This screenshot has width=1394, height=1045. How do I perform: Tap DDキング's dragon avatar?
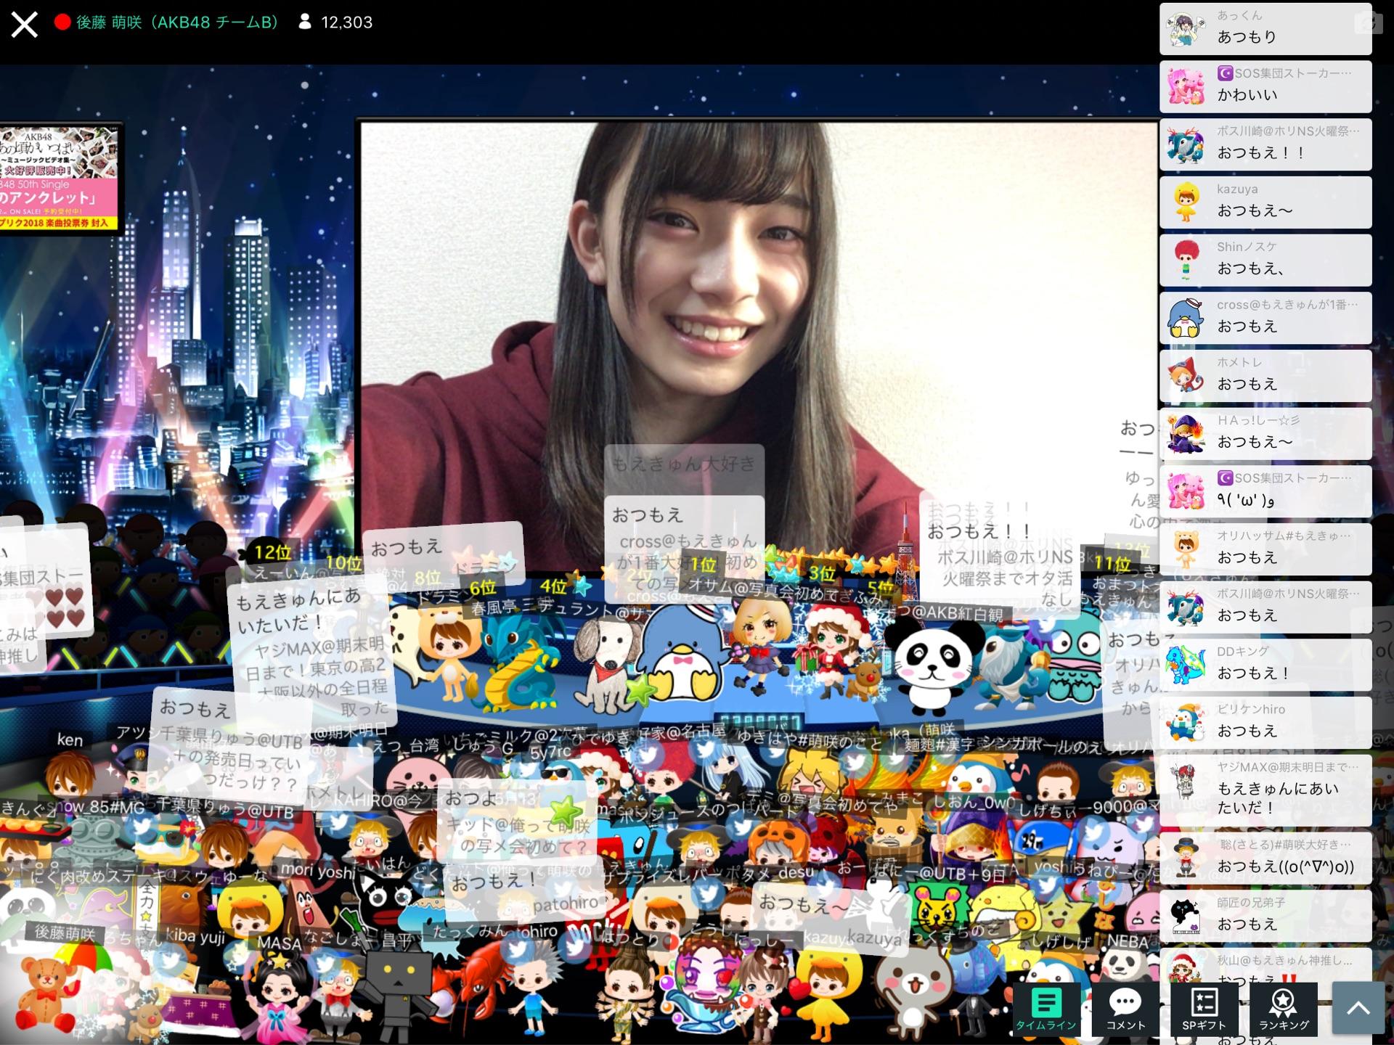[x=1186, y=665]
